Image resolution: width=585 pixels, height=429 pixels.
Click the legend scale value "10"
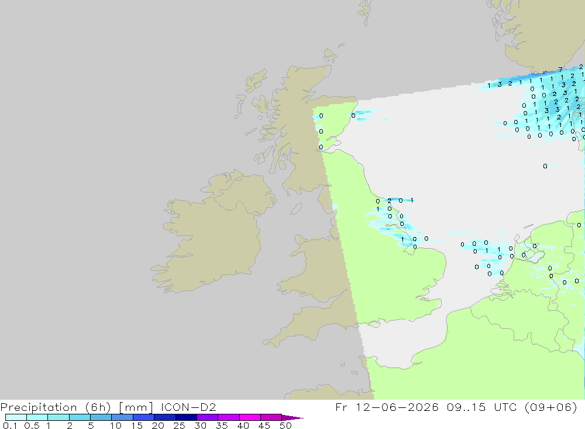click(116, 425)
